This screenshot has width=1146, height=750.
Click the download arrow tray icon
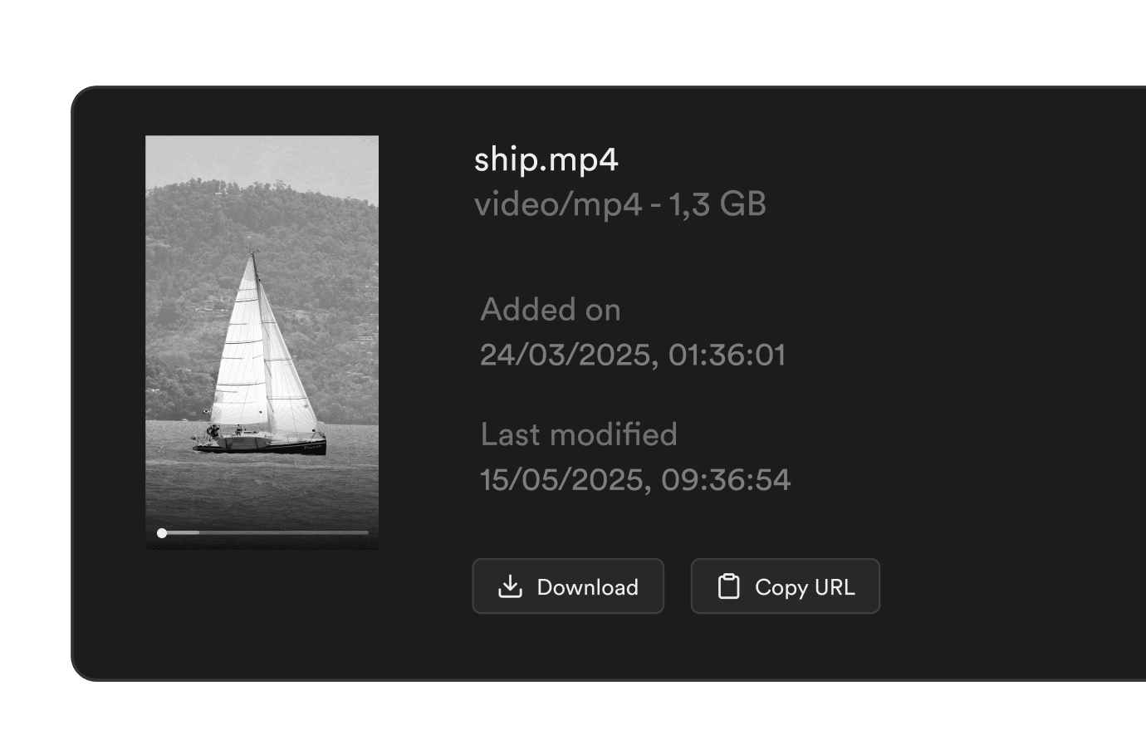click(510, 586)
